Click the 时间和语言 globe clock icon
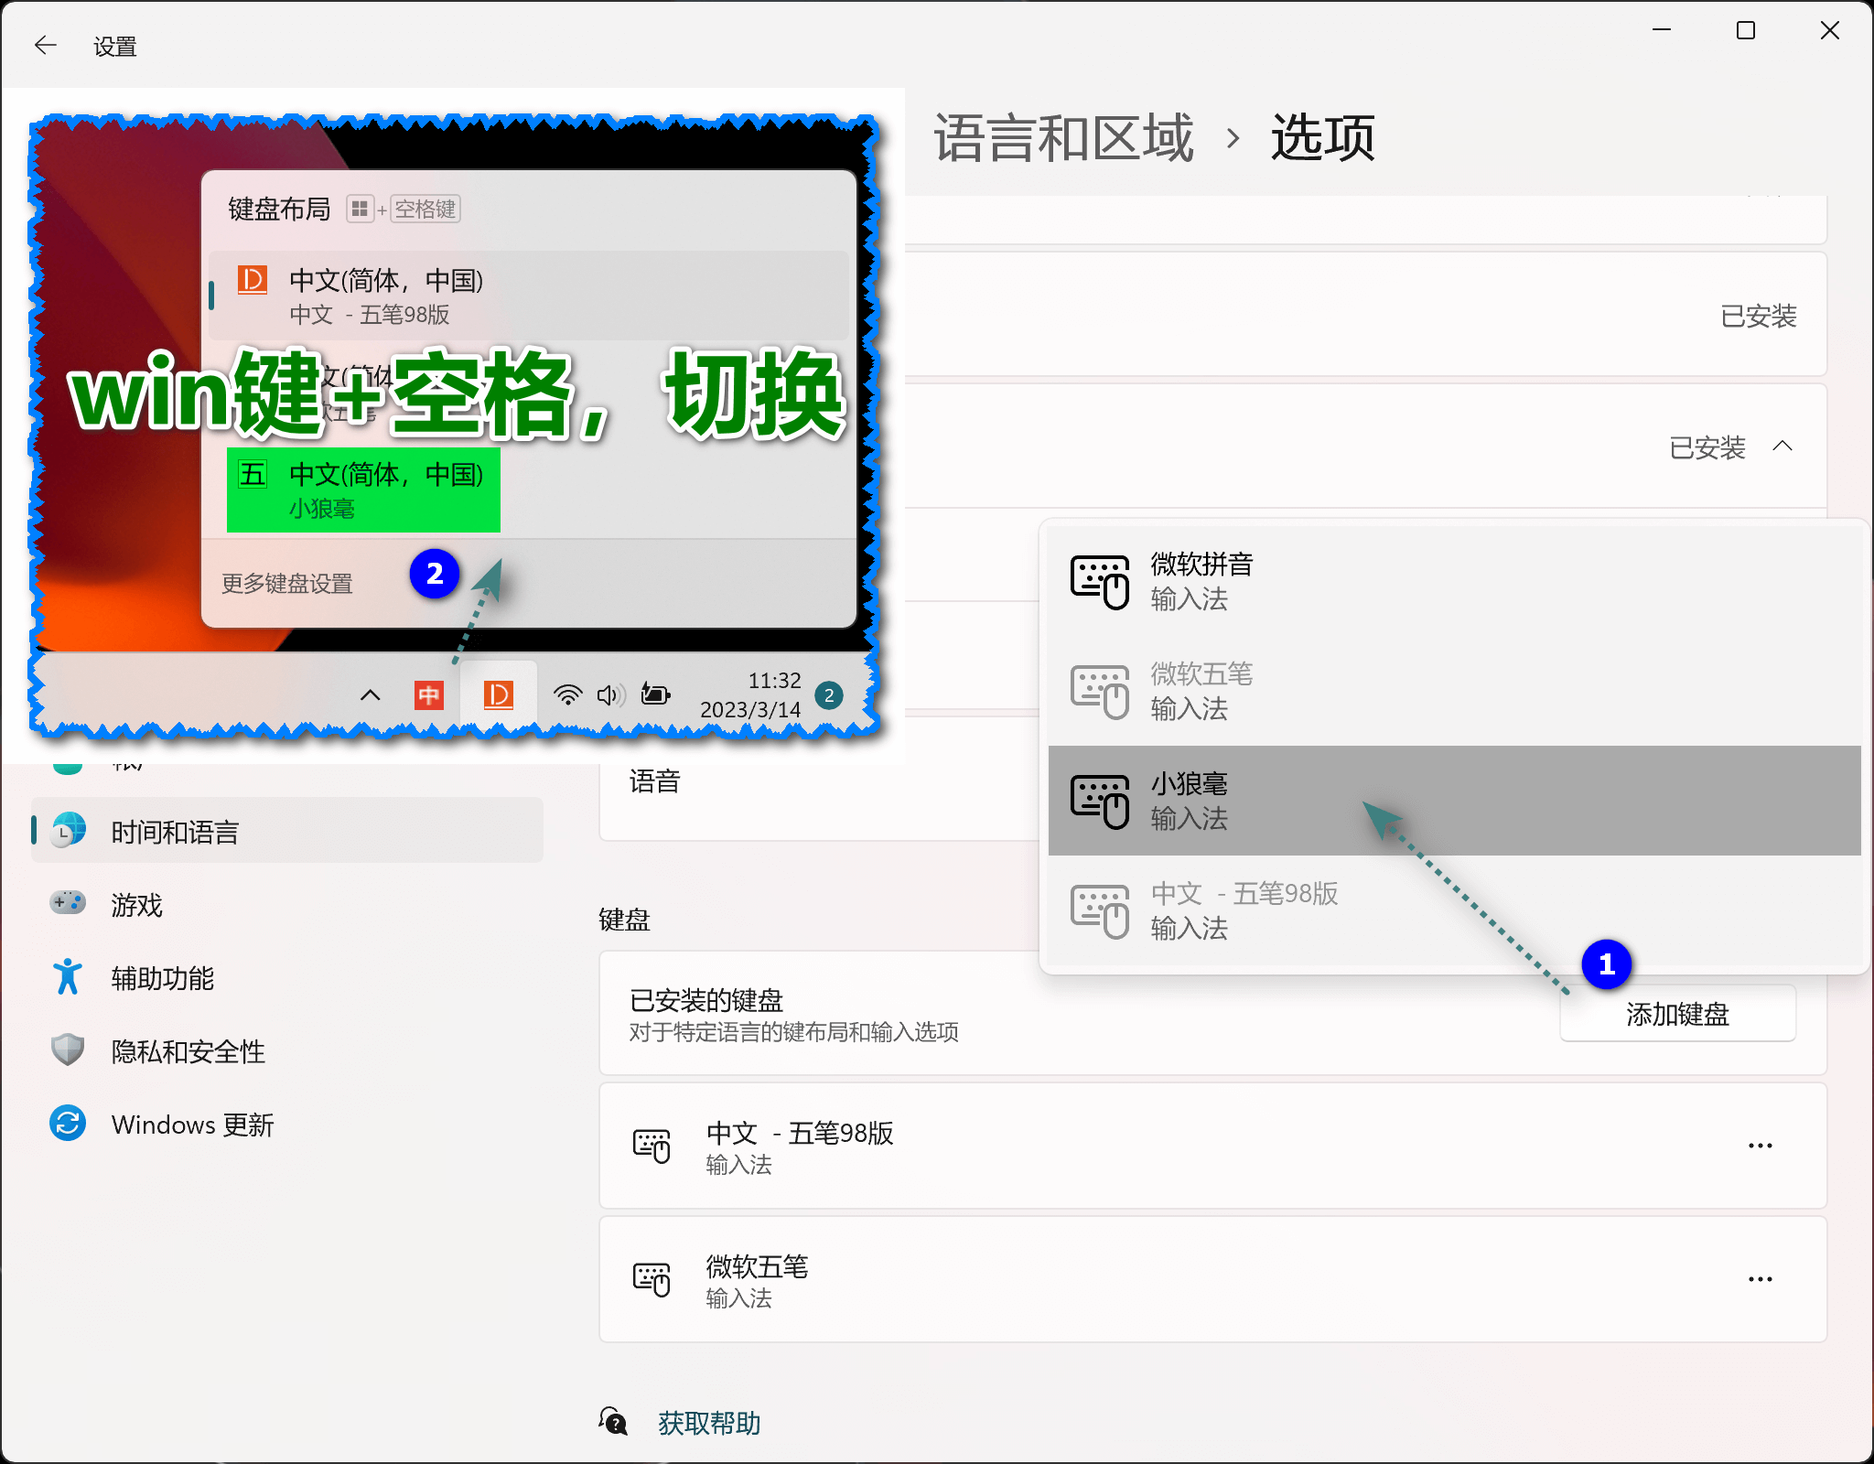This screenshot has width=1874, height=1464. point(68,830)
